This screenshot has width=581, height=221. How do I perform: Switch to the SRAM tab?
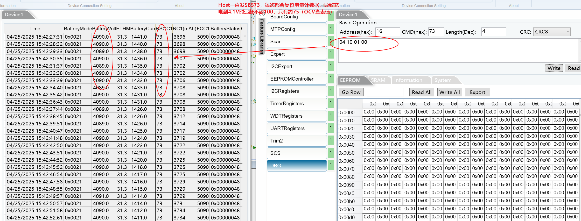point(378,80)
